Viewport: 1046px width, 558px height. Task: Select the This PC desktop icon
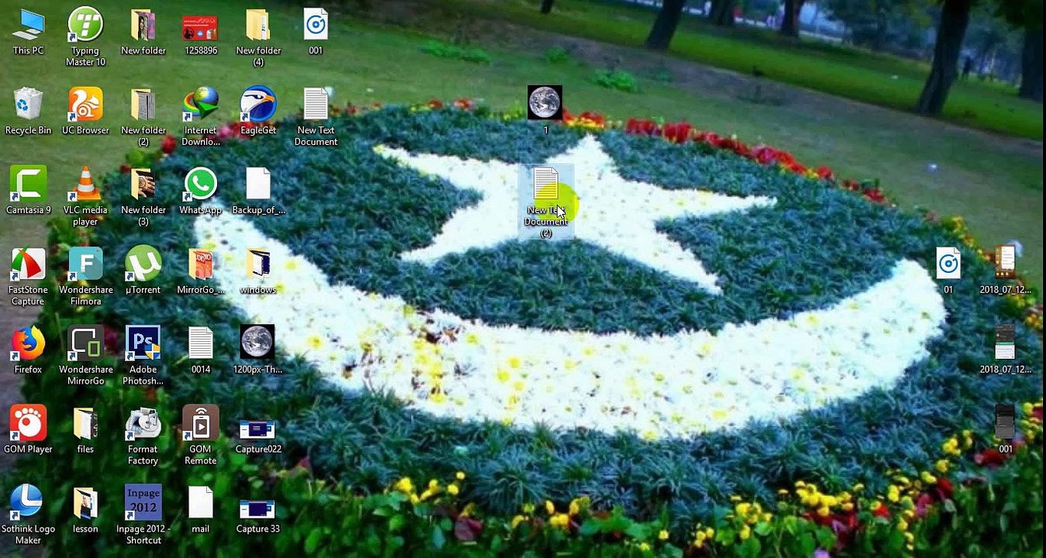(x=28, y=32)
